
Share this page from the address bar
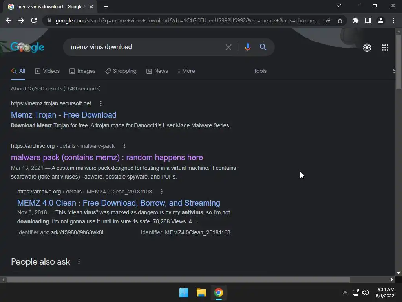[x=327, y=20]
